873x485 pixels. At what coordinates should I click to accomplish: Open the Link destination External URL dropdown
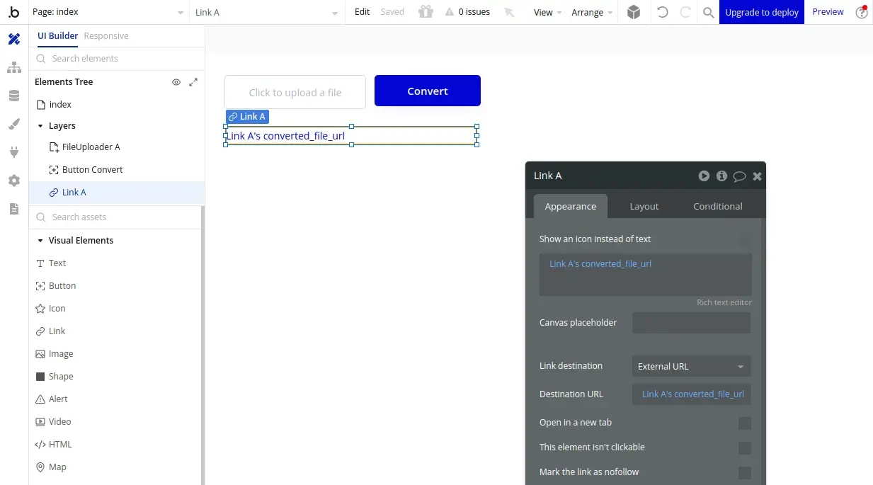[690, 366]
